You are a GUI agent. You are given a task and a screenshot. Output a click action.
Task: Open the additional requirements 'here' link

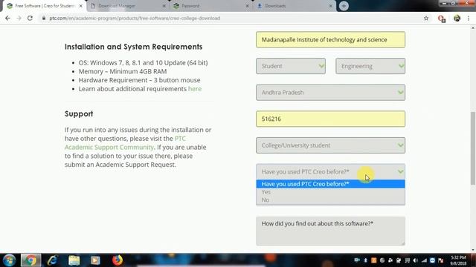[x=195, y=89]
